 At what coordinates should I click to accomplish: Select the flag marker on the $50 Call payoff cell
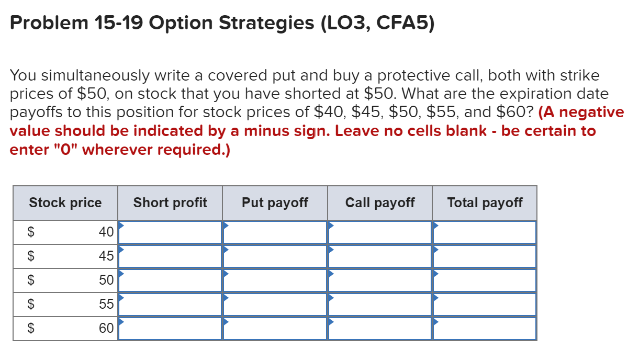point(330,273)
